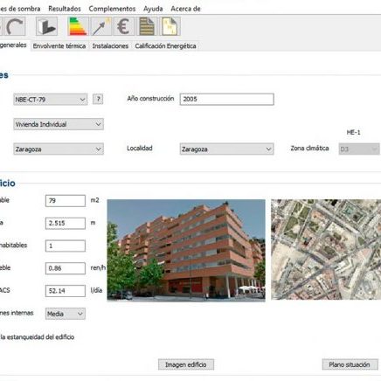Open the Complementos menu
The height and width of the screenshot is (381, 381).
112,9
